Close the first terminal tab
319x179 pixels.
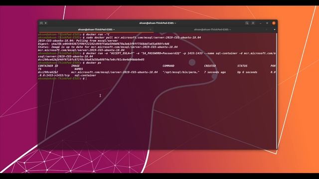click(x=151, y=30)
